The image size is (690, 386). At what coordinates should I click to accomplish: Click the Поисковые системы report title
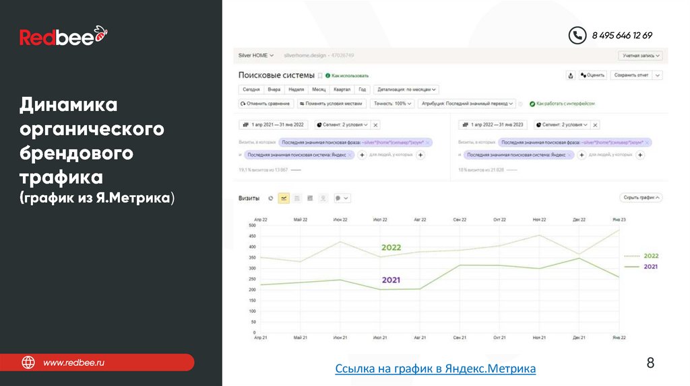[276, 75]
